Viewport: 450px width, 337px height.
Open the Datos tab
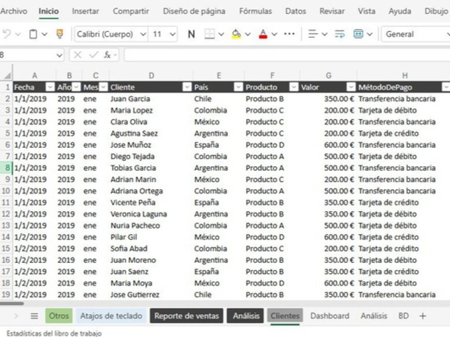(296, 11)
